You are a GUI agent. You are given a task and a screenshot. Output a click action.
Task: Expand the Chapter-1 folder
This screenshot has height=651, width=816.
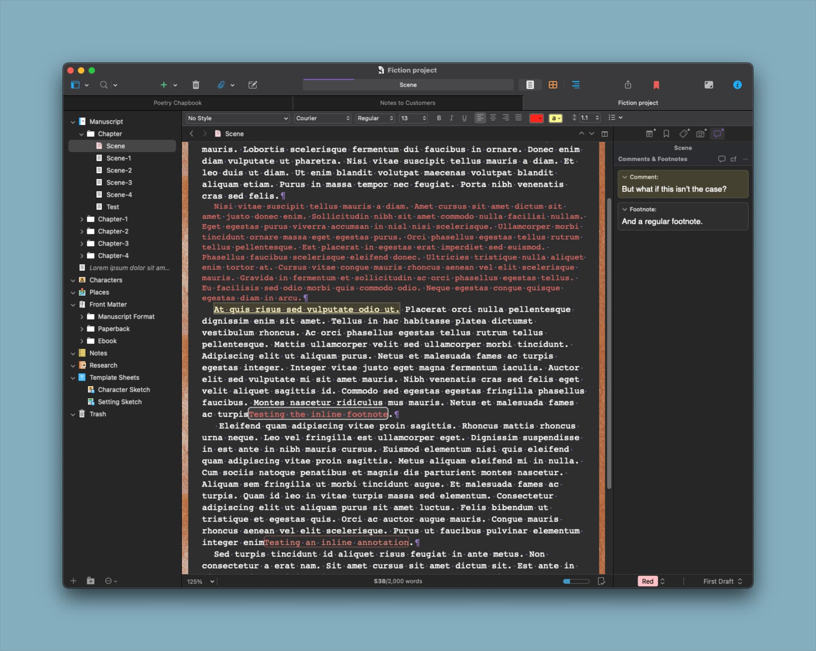click(82, 219)
